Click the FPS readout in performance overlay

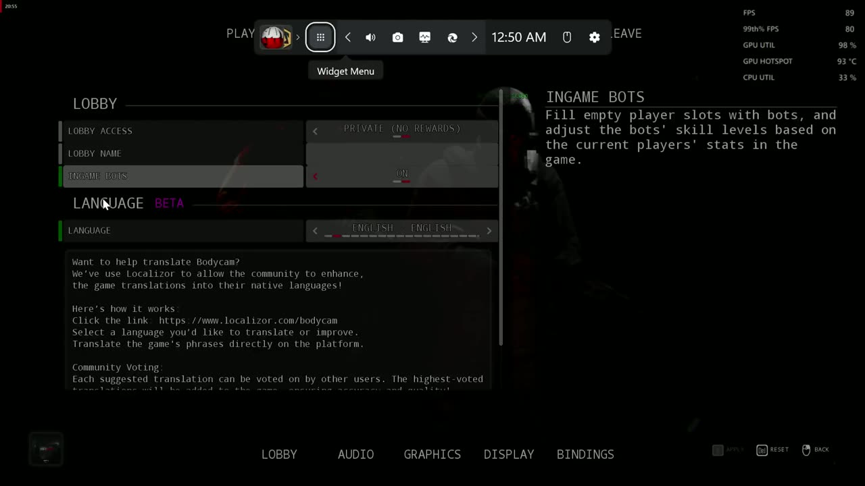(x=798, y=13)
